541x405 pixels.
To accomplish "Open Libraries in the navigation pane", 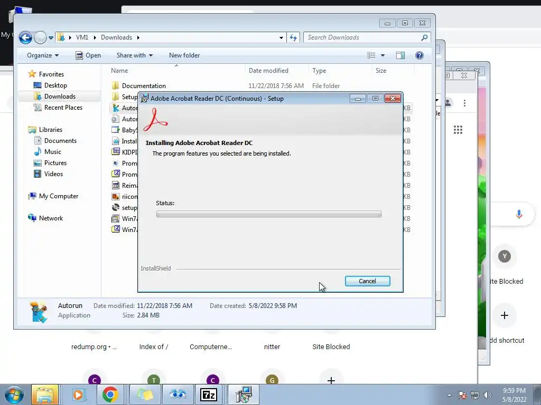I will [50, 130].
